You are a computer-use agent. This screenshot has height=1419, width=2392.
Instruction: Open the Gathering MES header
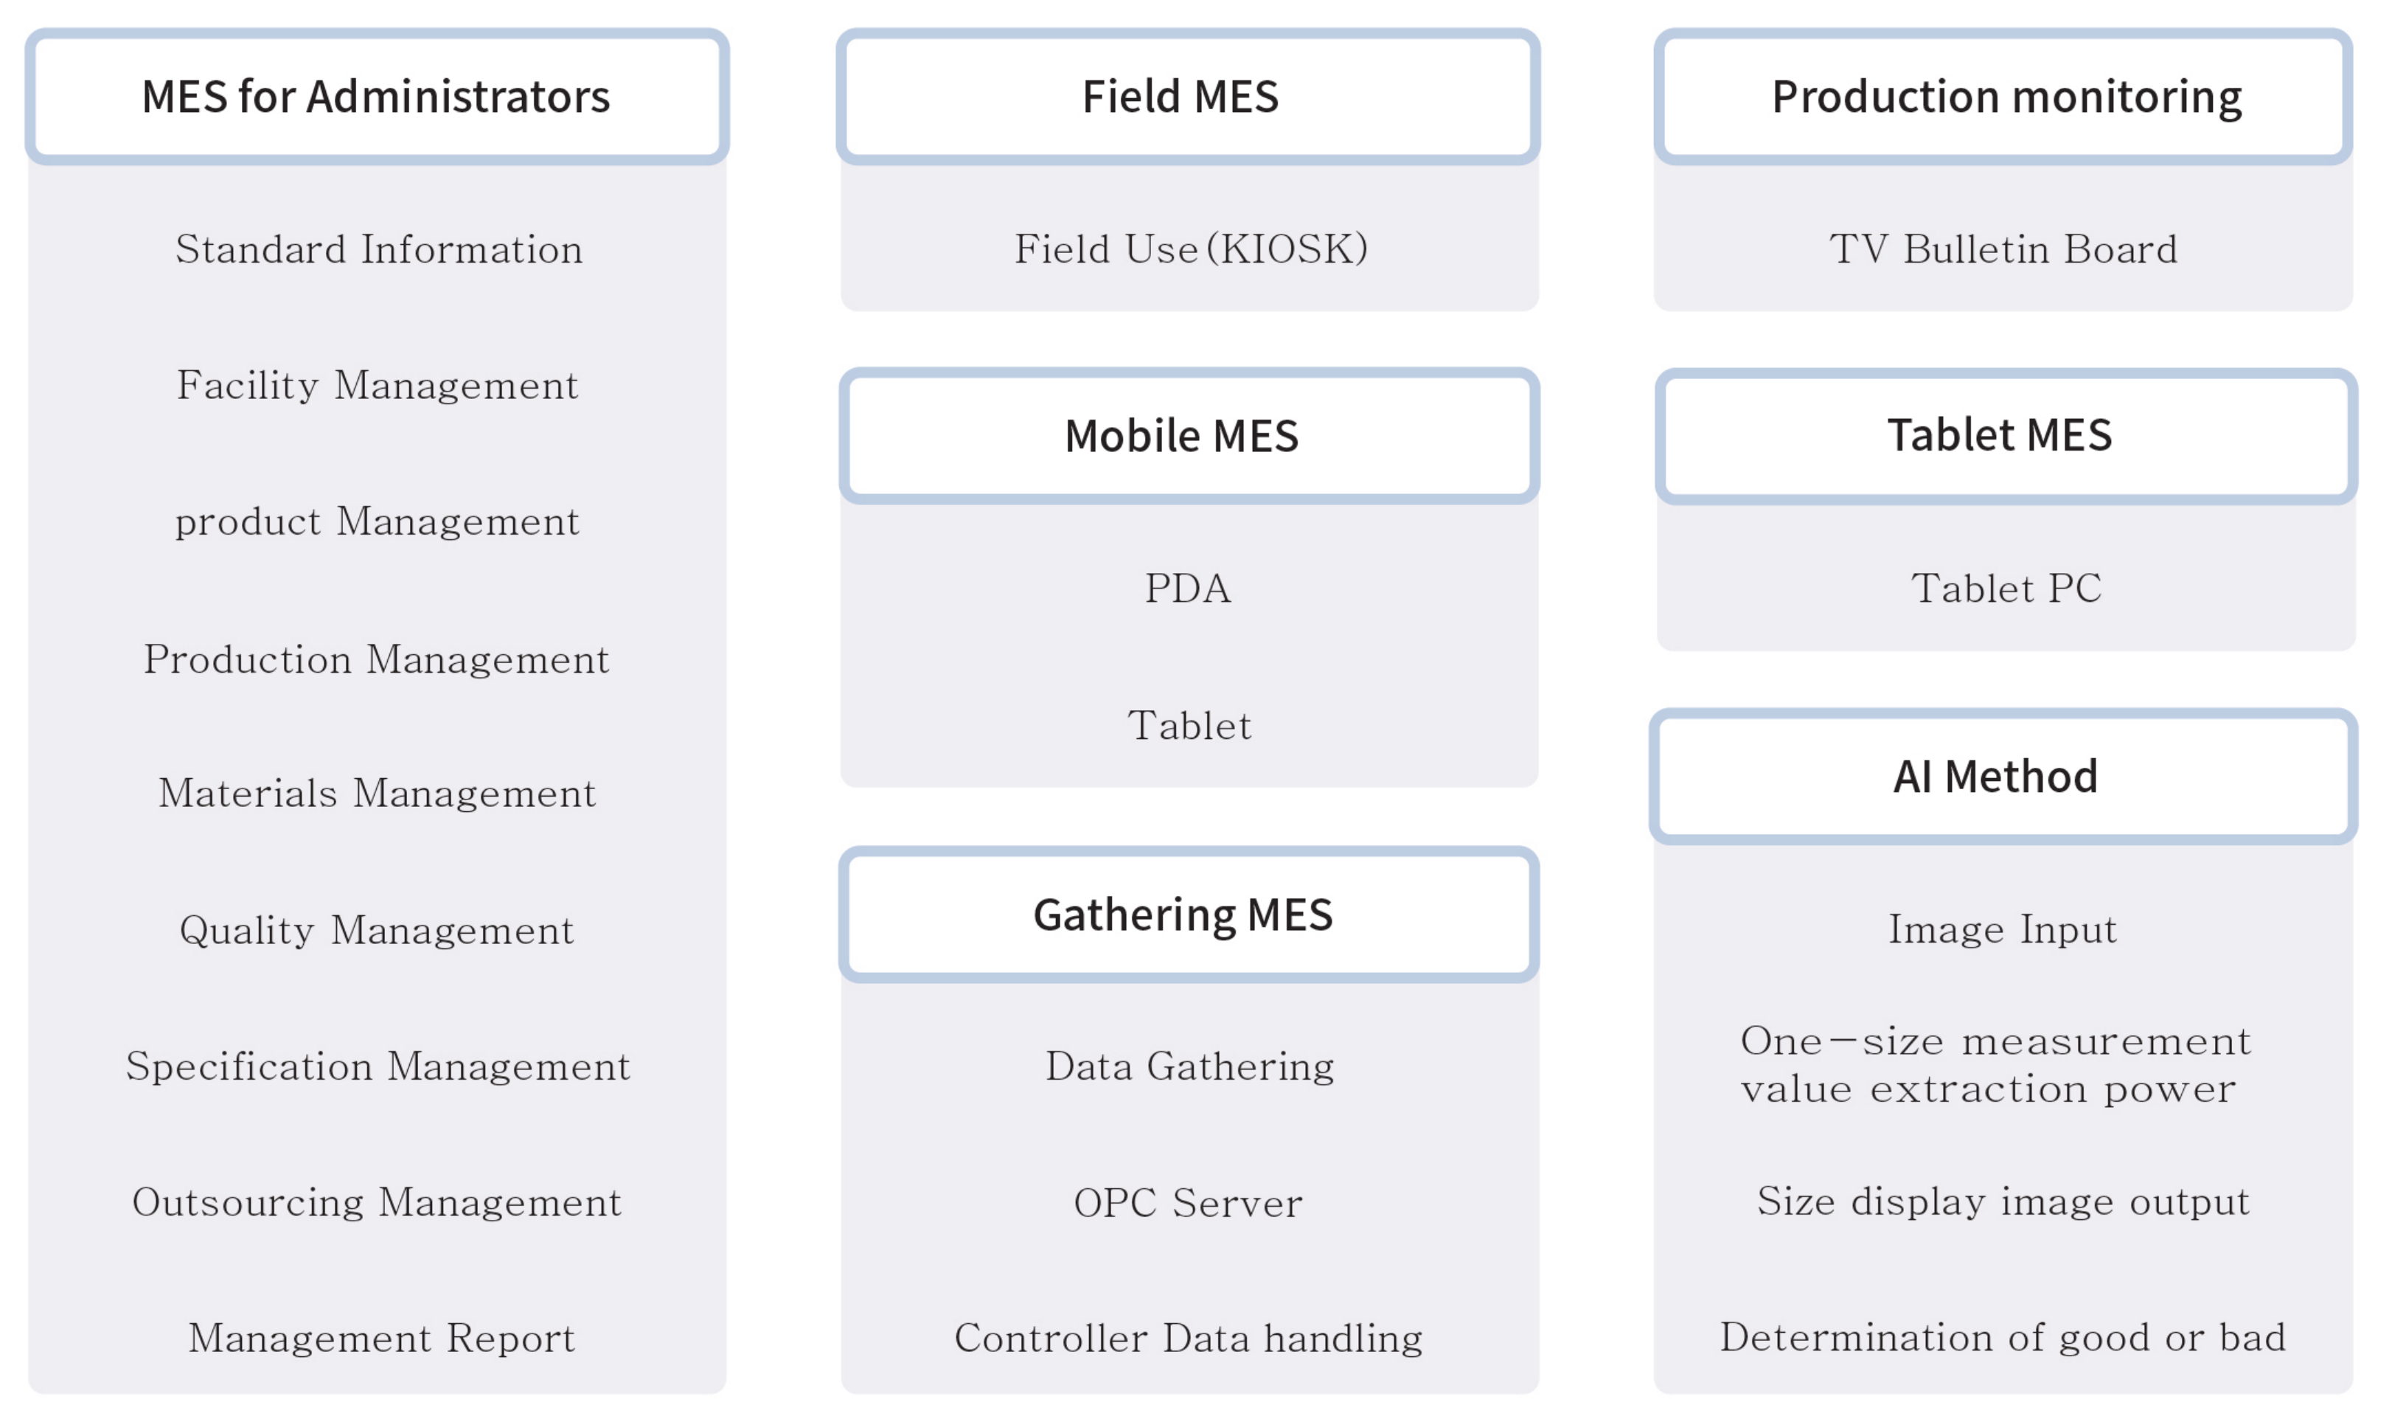1189,914
